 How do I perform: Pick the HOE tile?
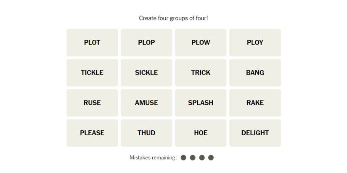pos(201,133)
